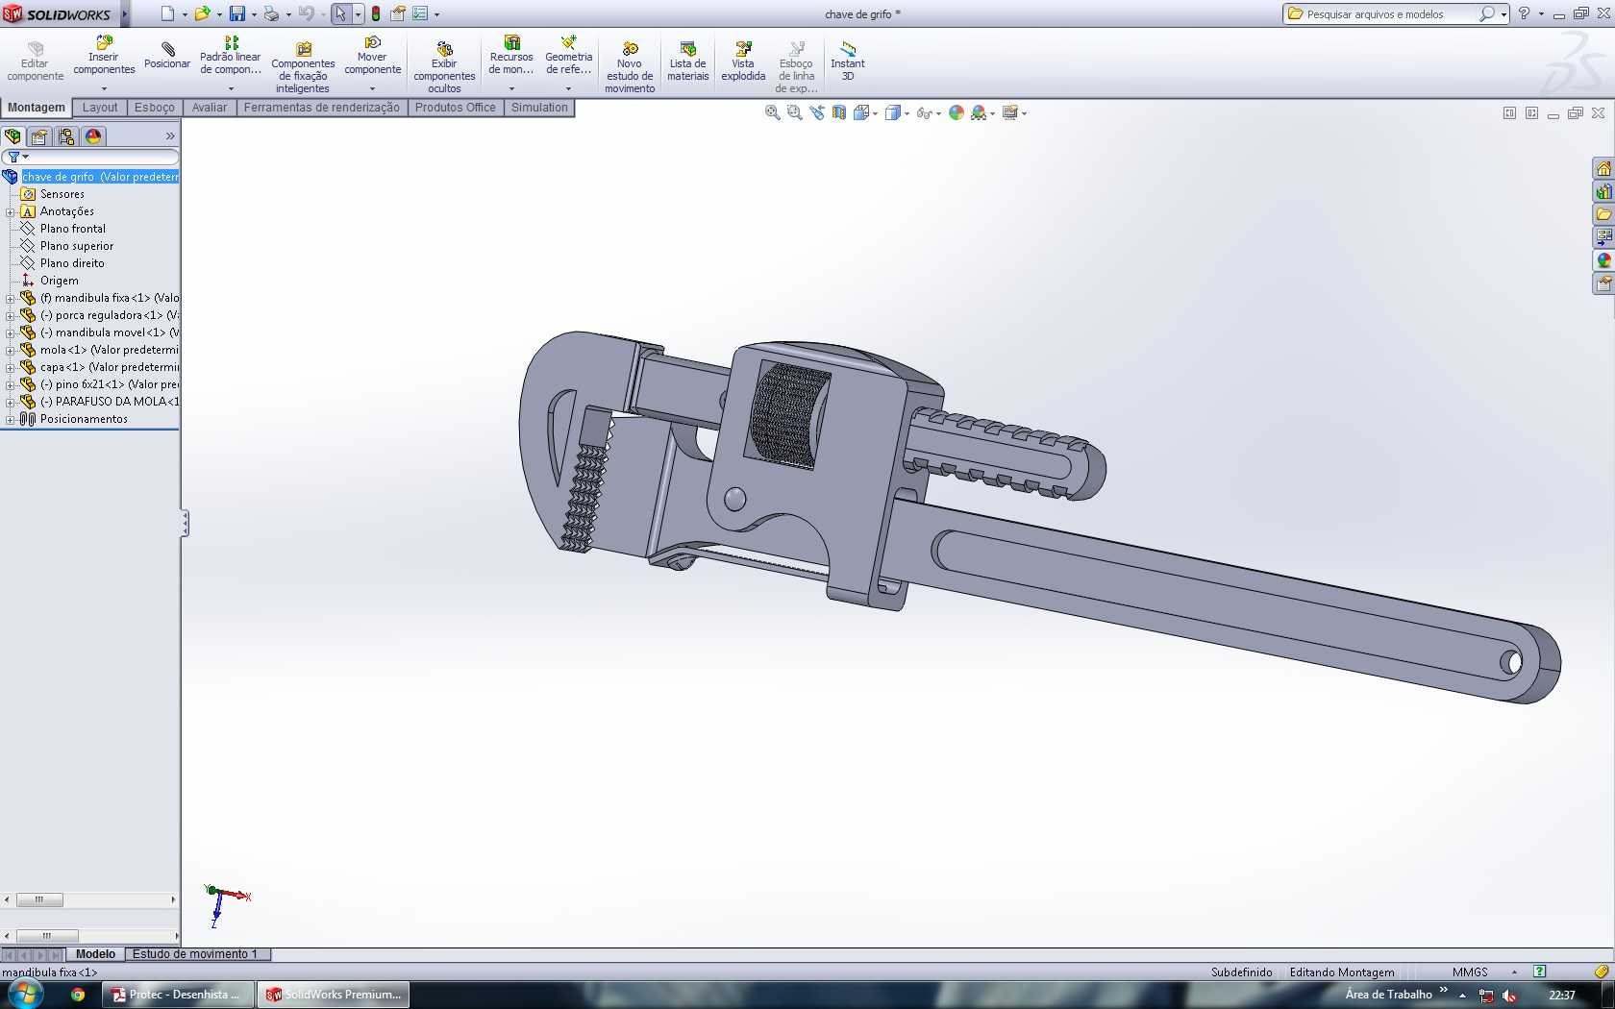
Task: Click the Open file folder icon
Action: (202, 13)
